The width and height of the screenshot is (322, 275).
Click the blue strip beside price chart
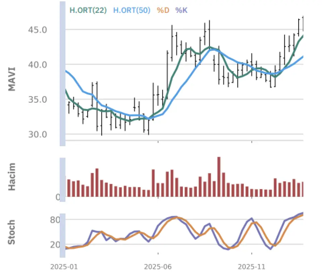[62, 74]
